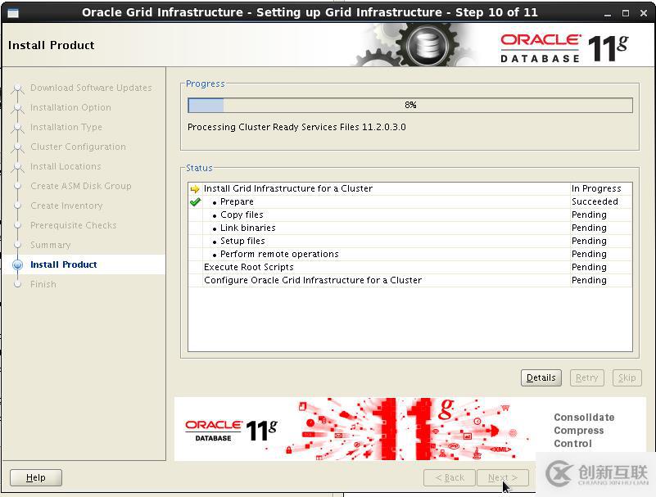Click the 8% installation progress bar
This screenshot has width=656, height=497.
[x=410, y=106]
